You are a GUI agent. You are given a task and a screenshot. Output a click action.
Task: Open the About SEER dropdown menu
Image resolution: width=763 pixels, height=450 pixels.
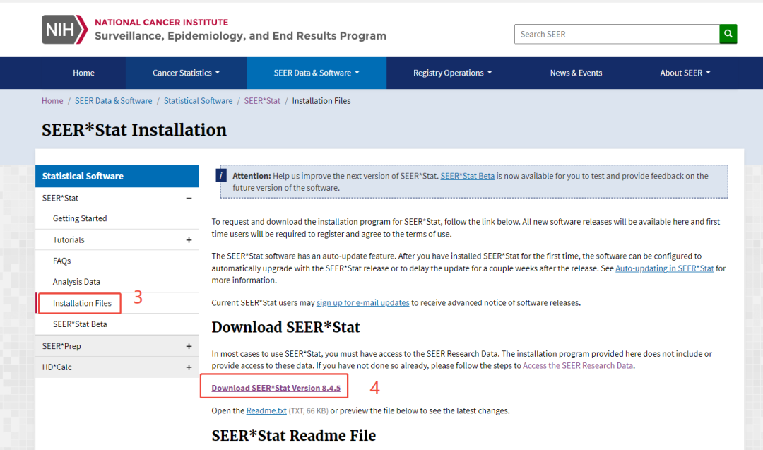coord(685,73)
